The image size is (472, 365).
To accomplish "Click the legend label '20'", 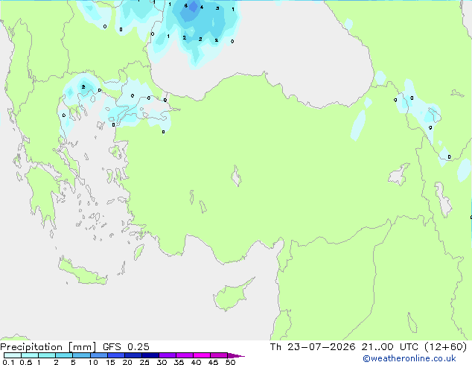I will point(127,362).
